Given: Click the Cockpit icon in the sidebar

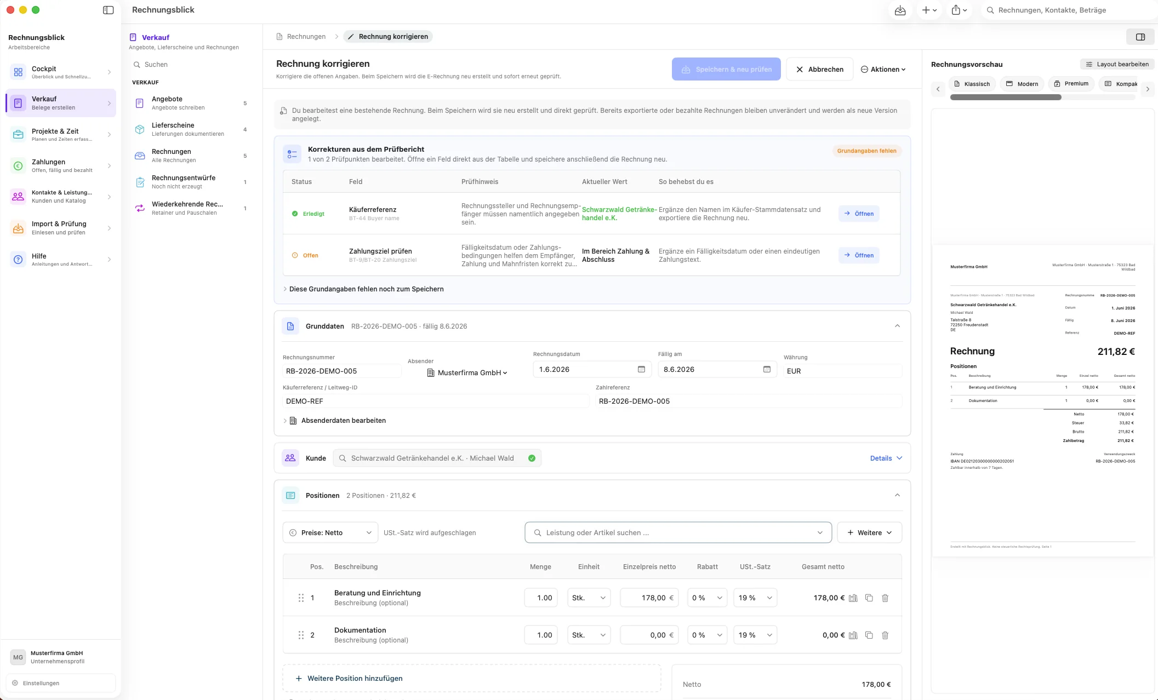Looking at the screenshot, I should [x=18, y=72].
